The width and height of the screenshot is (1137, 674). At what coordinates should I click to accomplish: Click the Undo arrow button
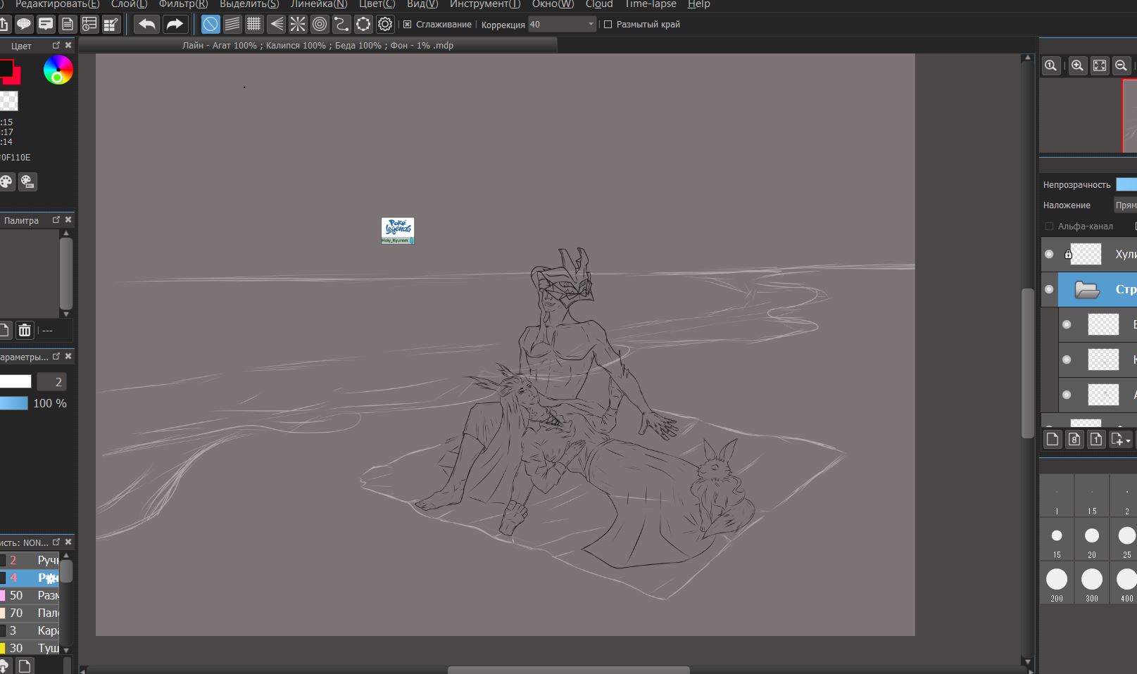146,25
